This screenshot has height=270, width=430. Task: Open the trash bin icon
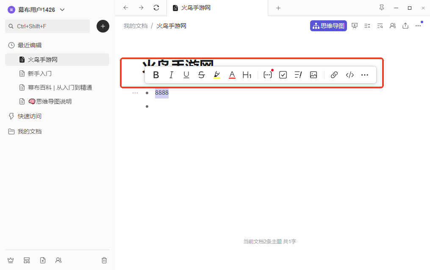click(x=104, y=260)
